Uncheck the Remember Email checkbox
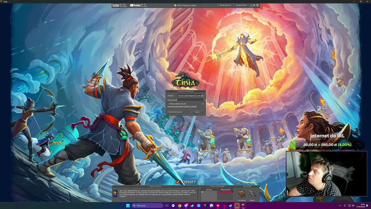 (x=168, y=104)
